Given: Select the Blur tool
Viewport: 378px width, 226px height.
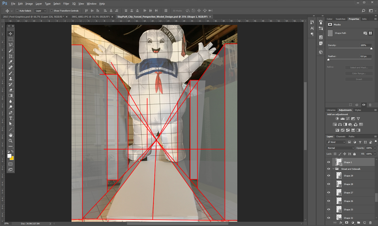Looking at the screenshot, I should coord(10,102).
